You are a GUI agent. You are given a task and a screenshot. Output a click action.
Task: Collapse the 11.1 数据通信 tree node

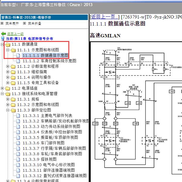pyautogui.click(x=2, y=44)
